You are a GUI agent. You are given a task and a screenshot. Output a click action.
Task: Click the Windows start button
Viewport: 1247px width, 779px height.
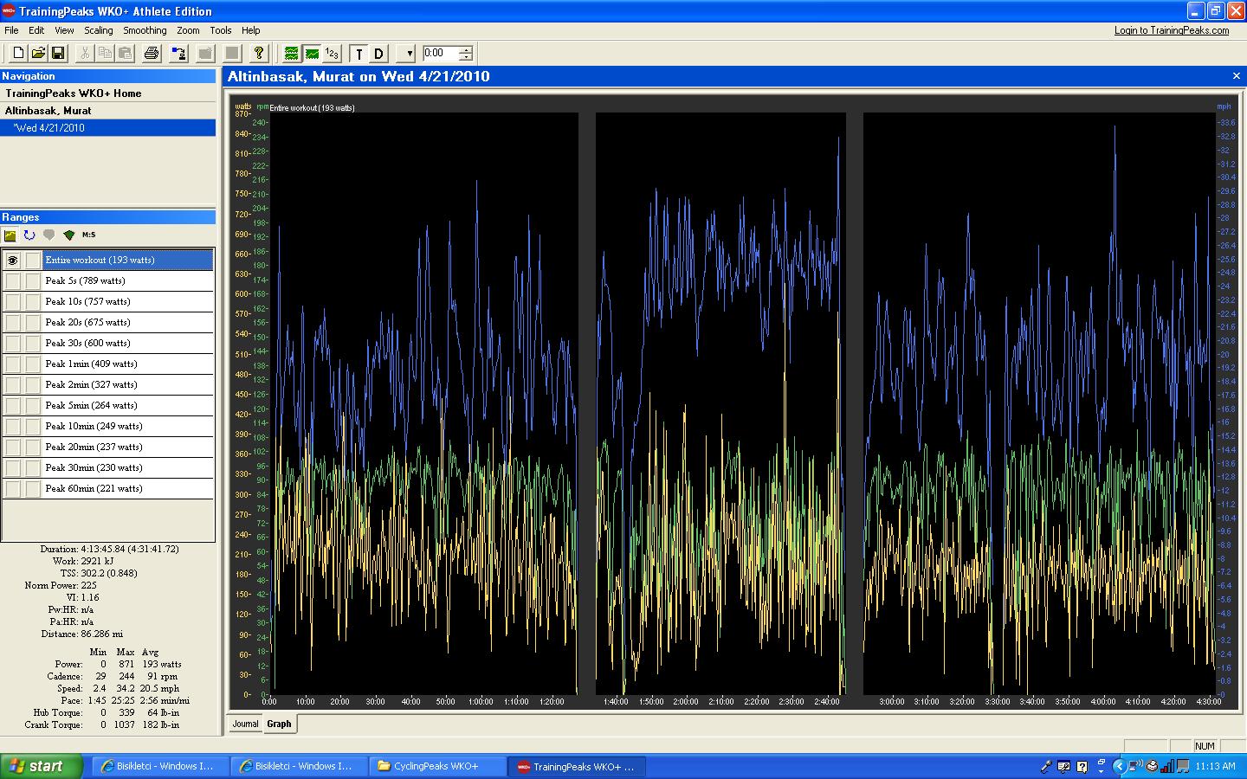pyautogui.click(x=42, y=766)
